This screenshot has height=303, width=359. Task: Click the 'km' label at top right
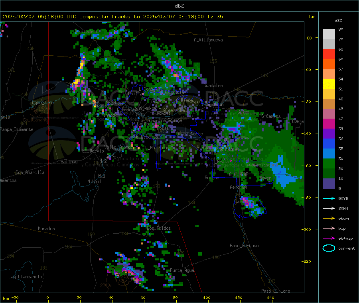click(x=312, y=17)
